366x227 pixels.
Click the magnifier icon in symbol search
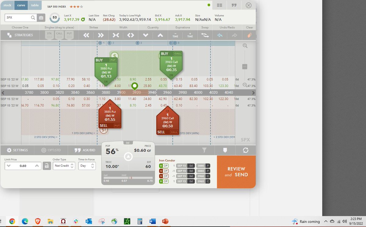pyautogui.click(x=33, y=18)
